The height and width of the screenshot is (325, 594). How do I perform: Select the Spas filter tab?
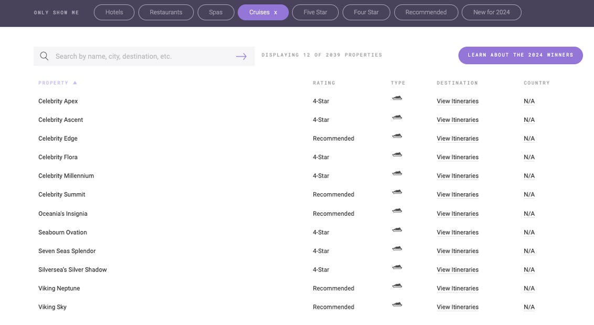(216, 13)
